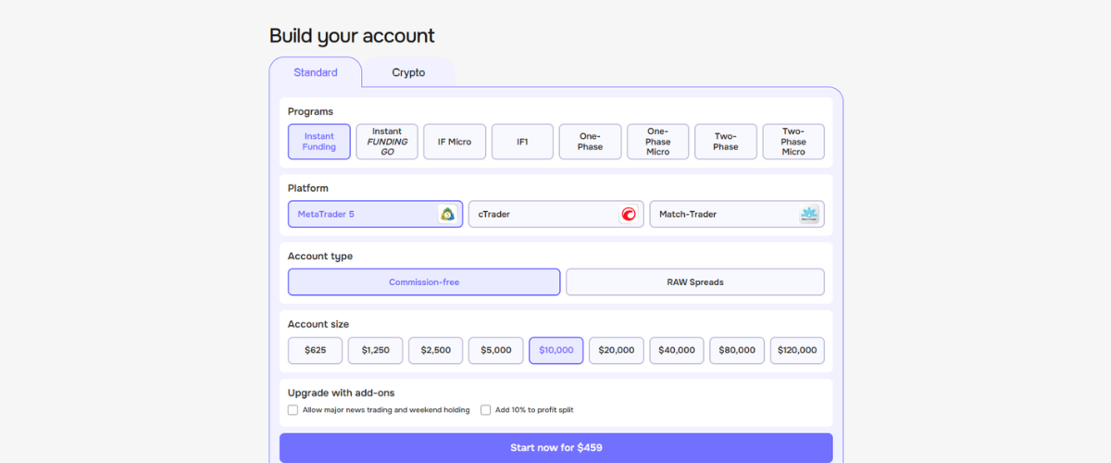Select MetaTrader 5 platform
Screen dimensions: 1111x463
375,214
